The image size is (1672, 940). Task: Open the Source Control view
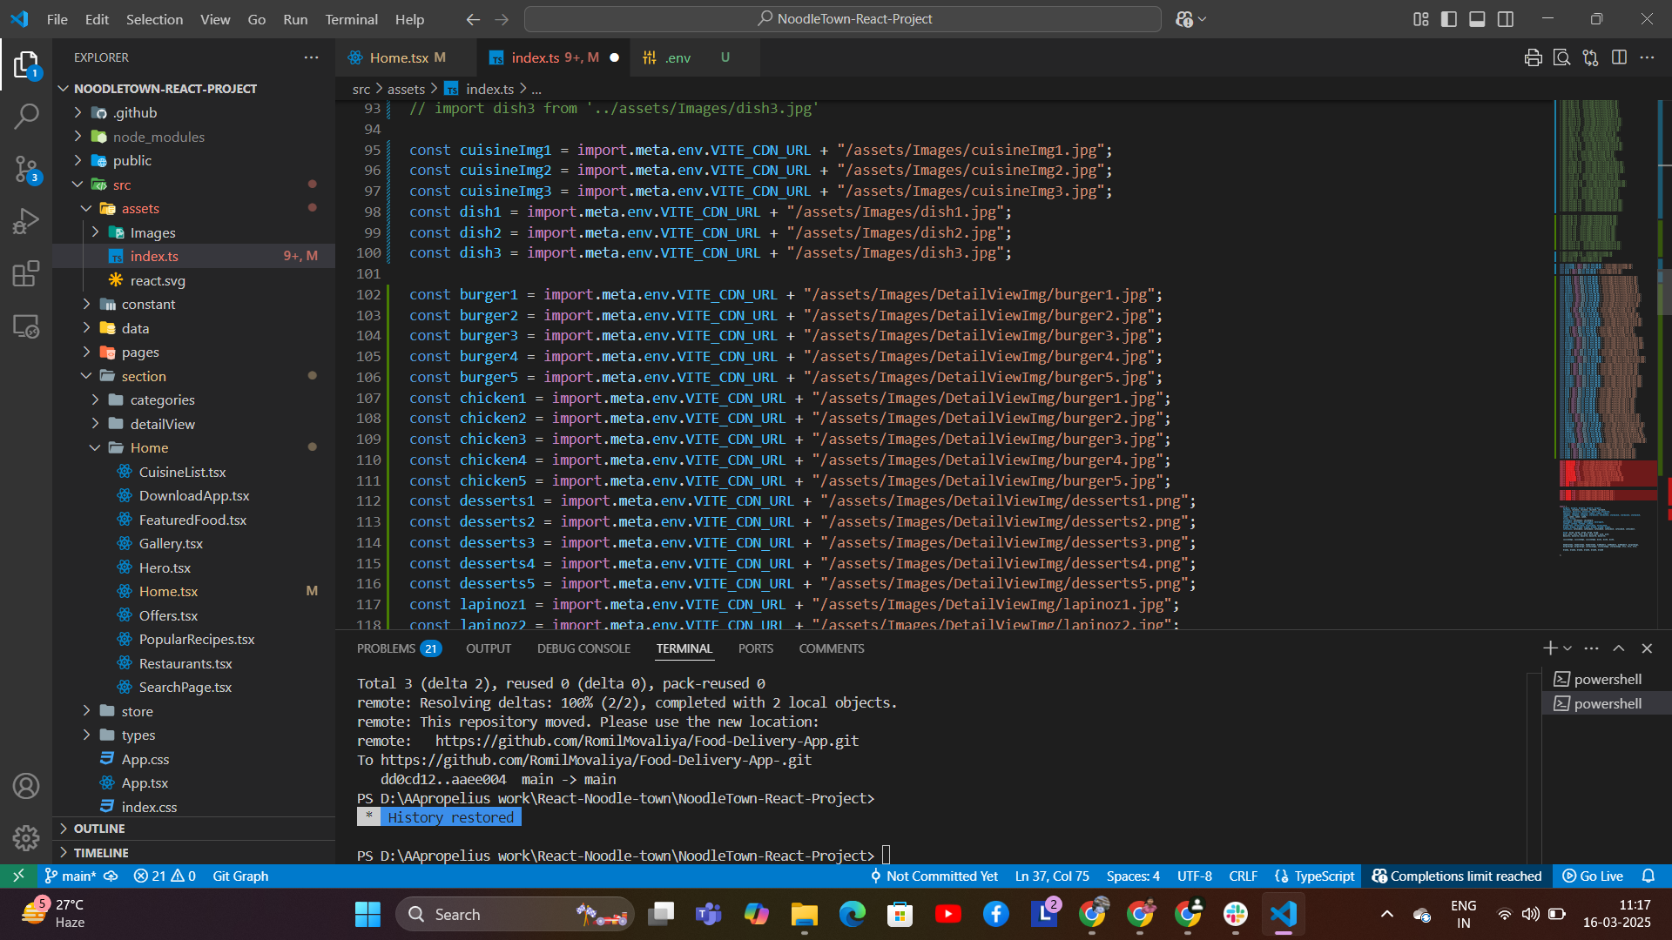coord(26,169)
